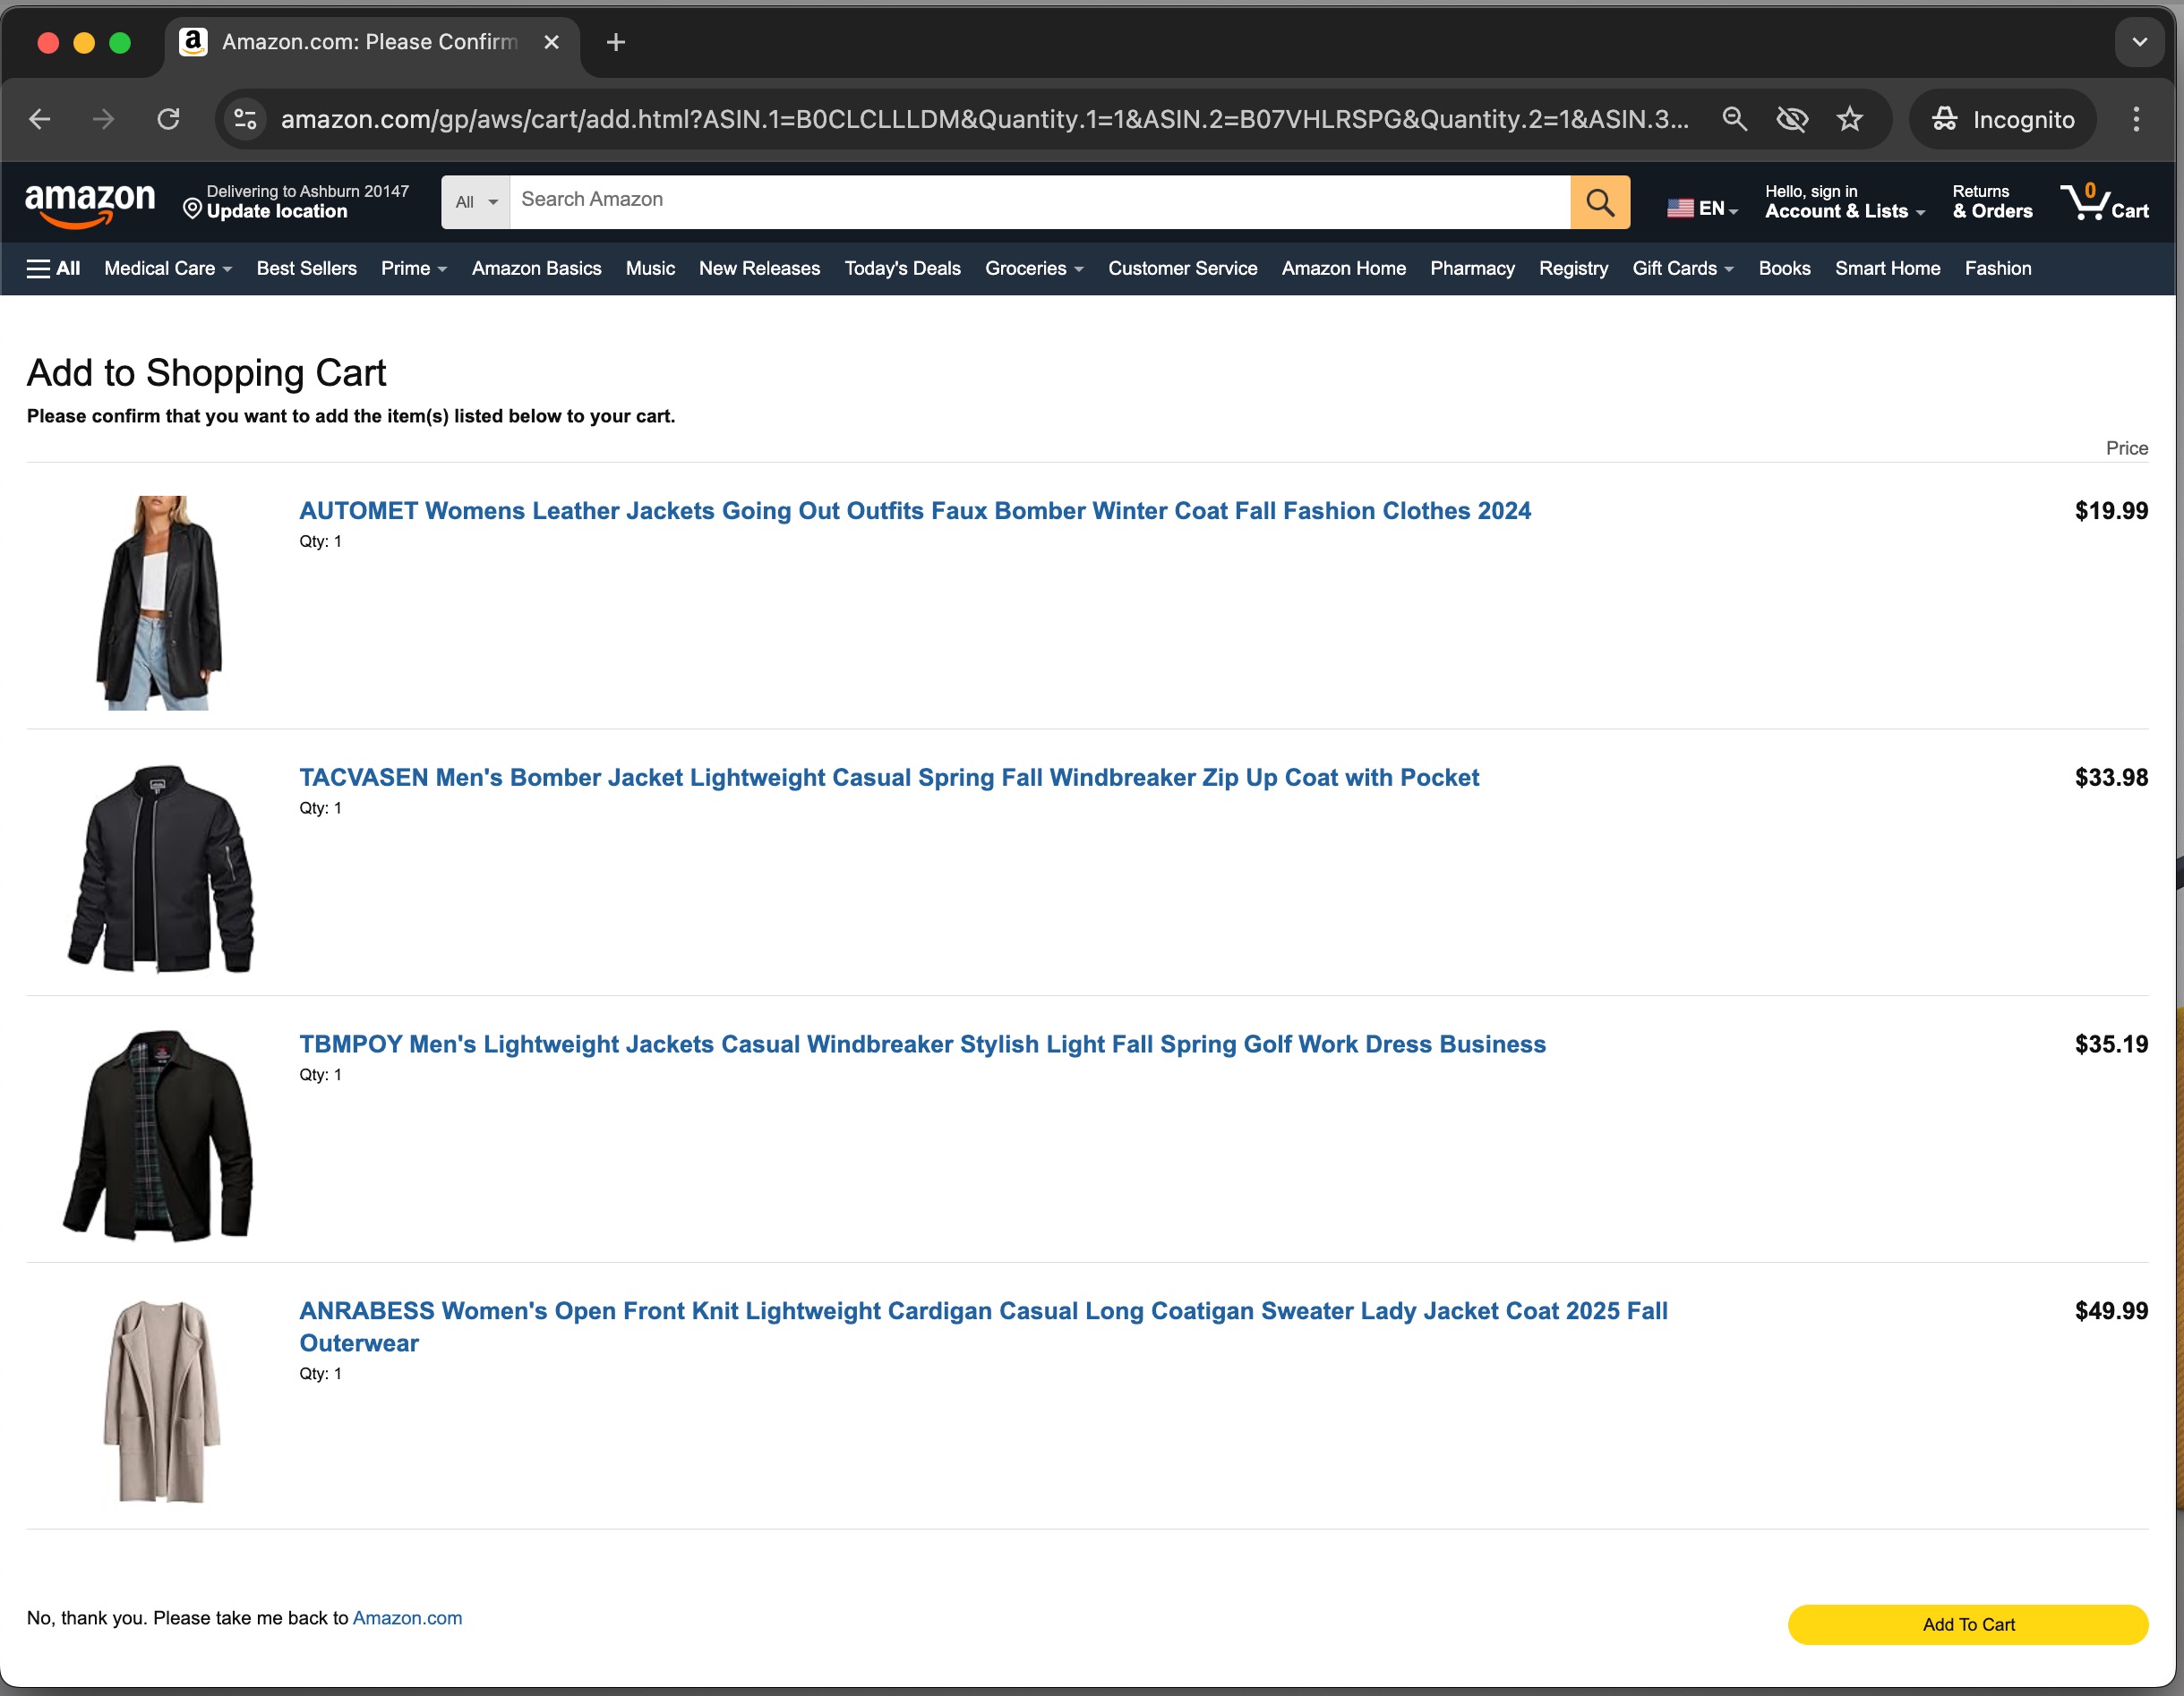Open TACVASEN Men's Bomber Jacket link
The height and width of the screenshot is (1696, 2184).
pyautogui.click(x=889, y=778)
